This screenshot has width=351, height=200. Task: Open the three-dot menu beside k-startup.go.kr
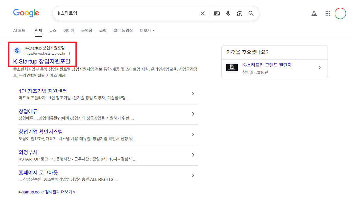(70, 54)
